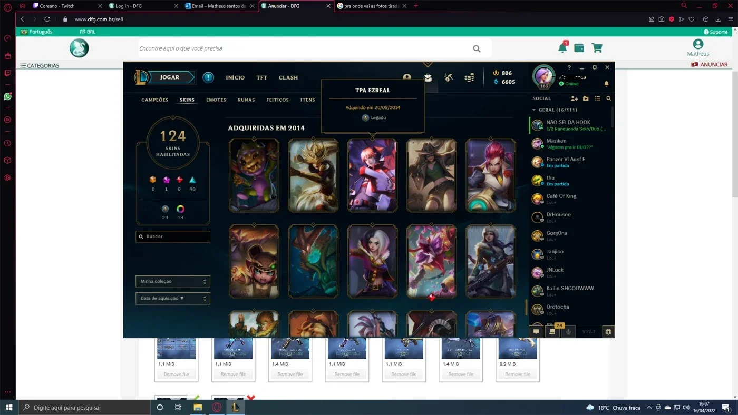
Task: Open the missions icon with badge 28
Action: [x=552, y=332]
